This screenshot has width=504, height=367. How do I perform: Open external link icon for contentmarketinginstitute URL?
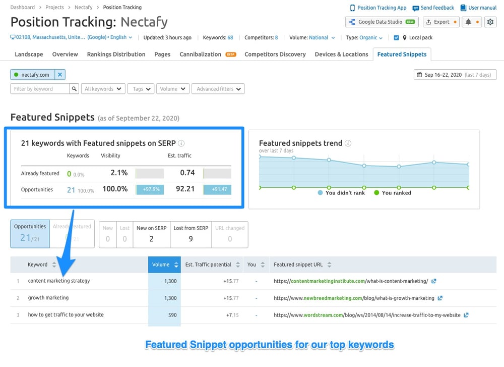click(x=433, y=281)
